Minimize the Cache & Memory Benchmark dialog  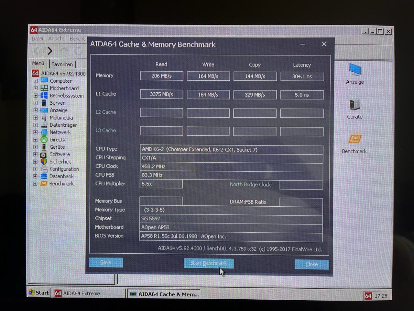click(303, 44)
